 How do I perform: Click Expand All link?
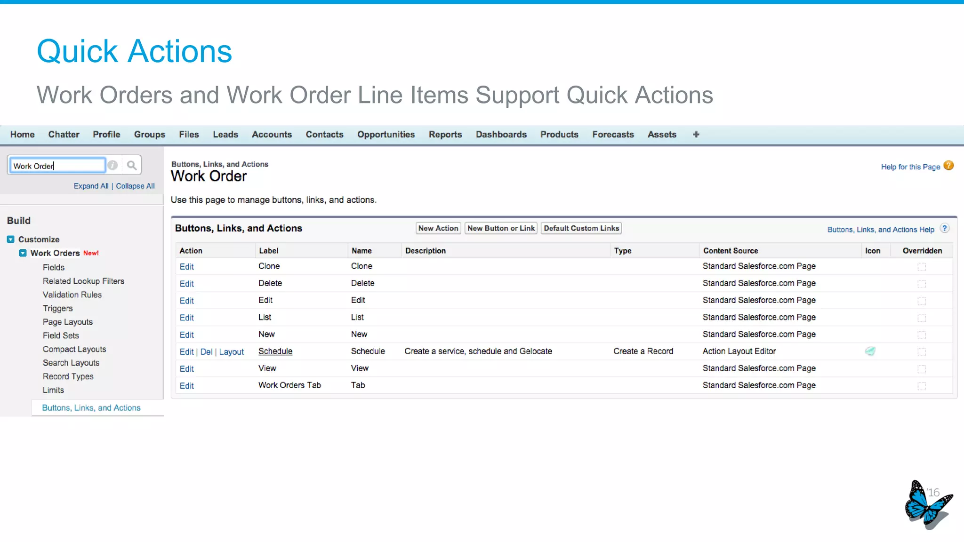[91, 186]
